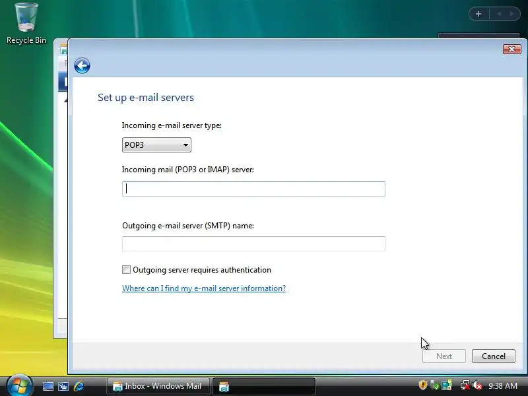Image resolution: width=528 pixels, height=396 pixels.
Task: Click the Next button
Action: [444, 356]
